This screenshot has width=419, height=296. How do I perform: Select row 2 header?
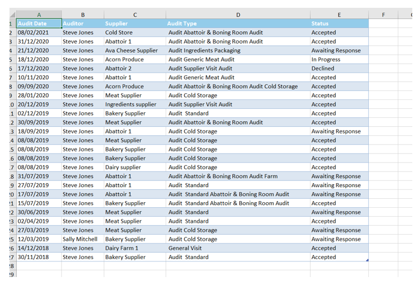click(12, 32)
